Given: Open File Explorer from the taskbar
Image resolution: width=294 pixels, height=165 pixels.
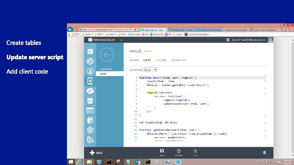Looking at the screenshot, I should tap(89, 162).
